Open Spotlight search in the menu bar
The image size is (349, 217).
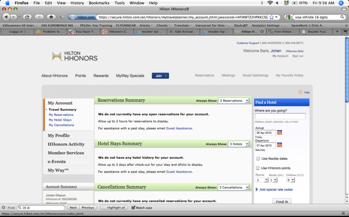tap(341, 3)
